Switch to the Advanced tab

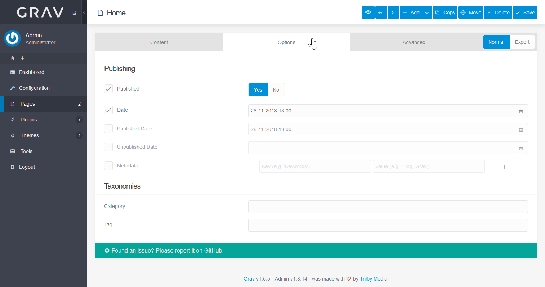pyautogui.click(x=414, y=42)
